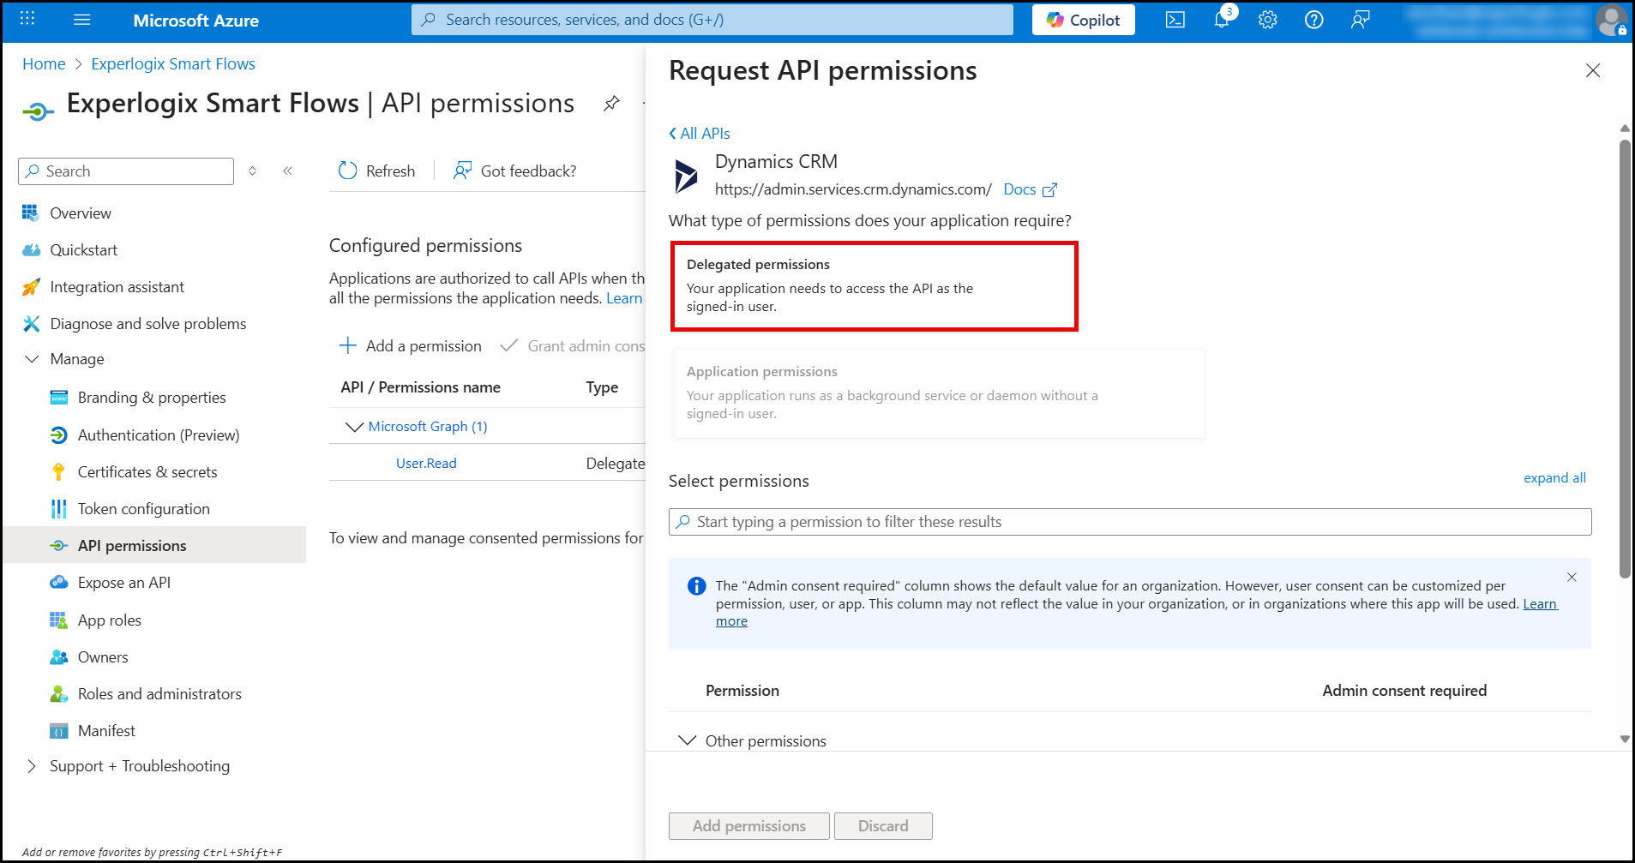Launch Cloud Shell from the top bar

(x=1175, y=20)
